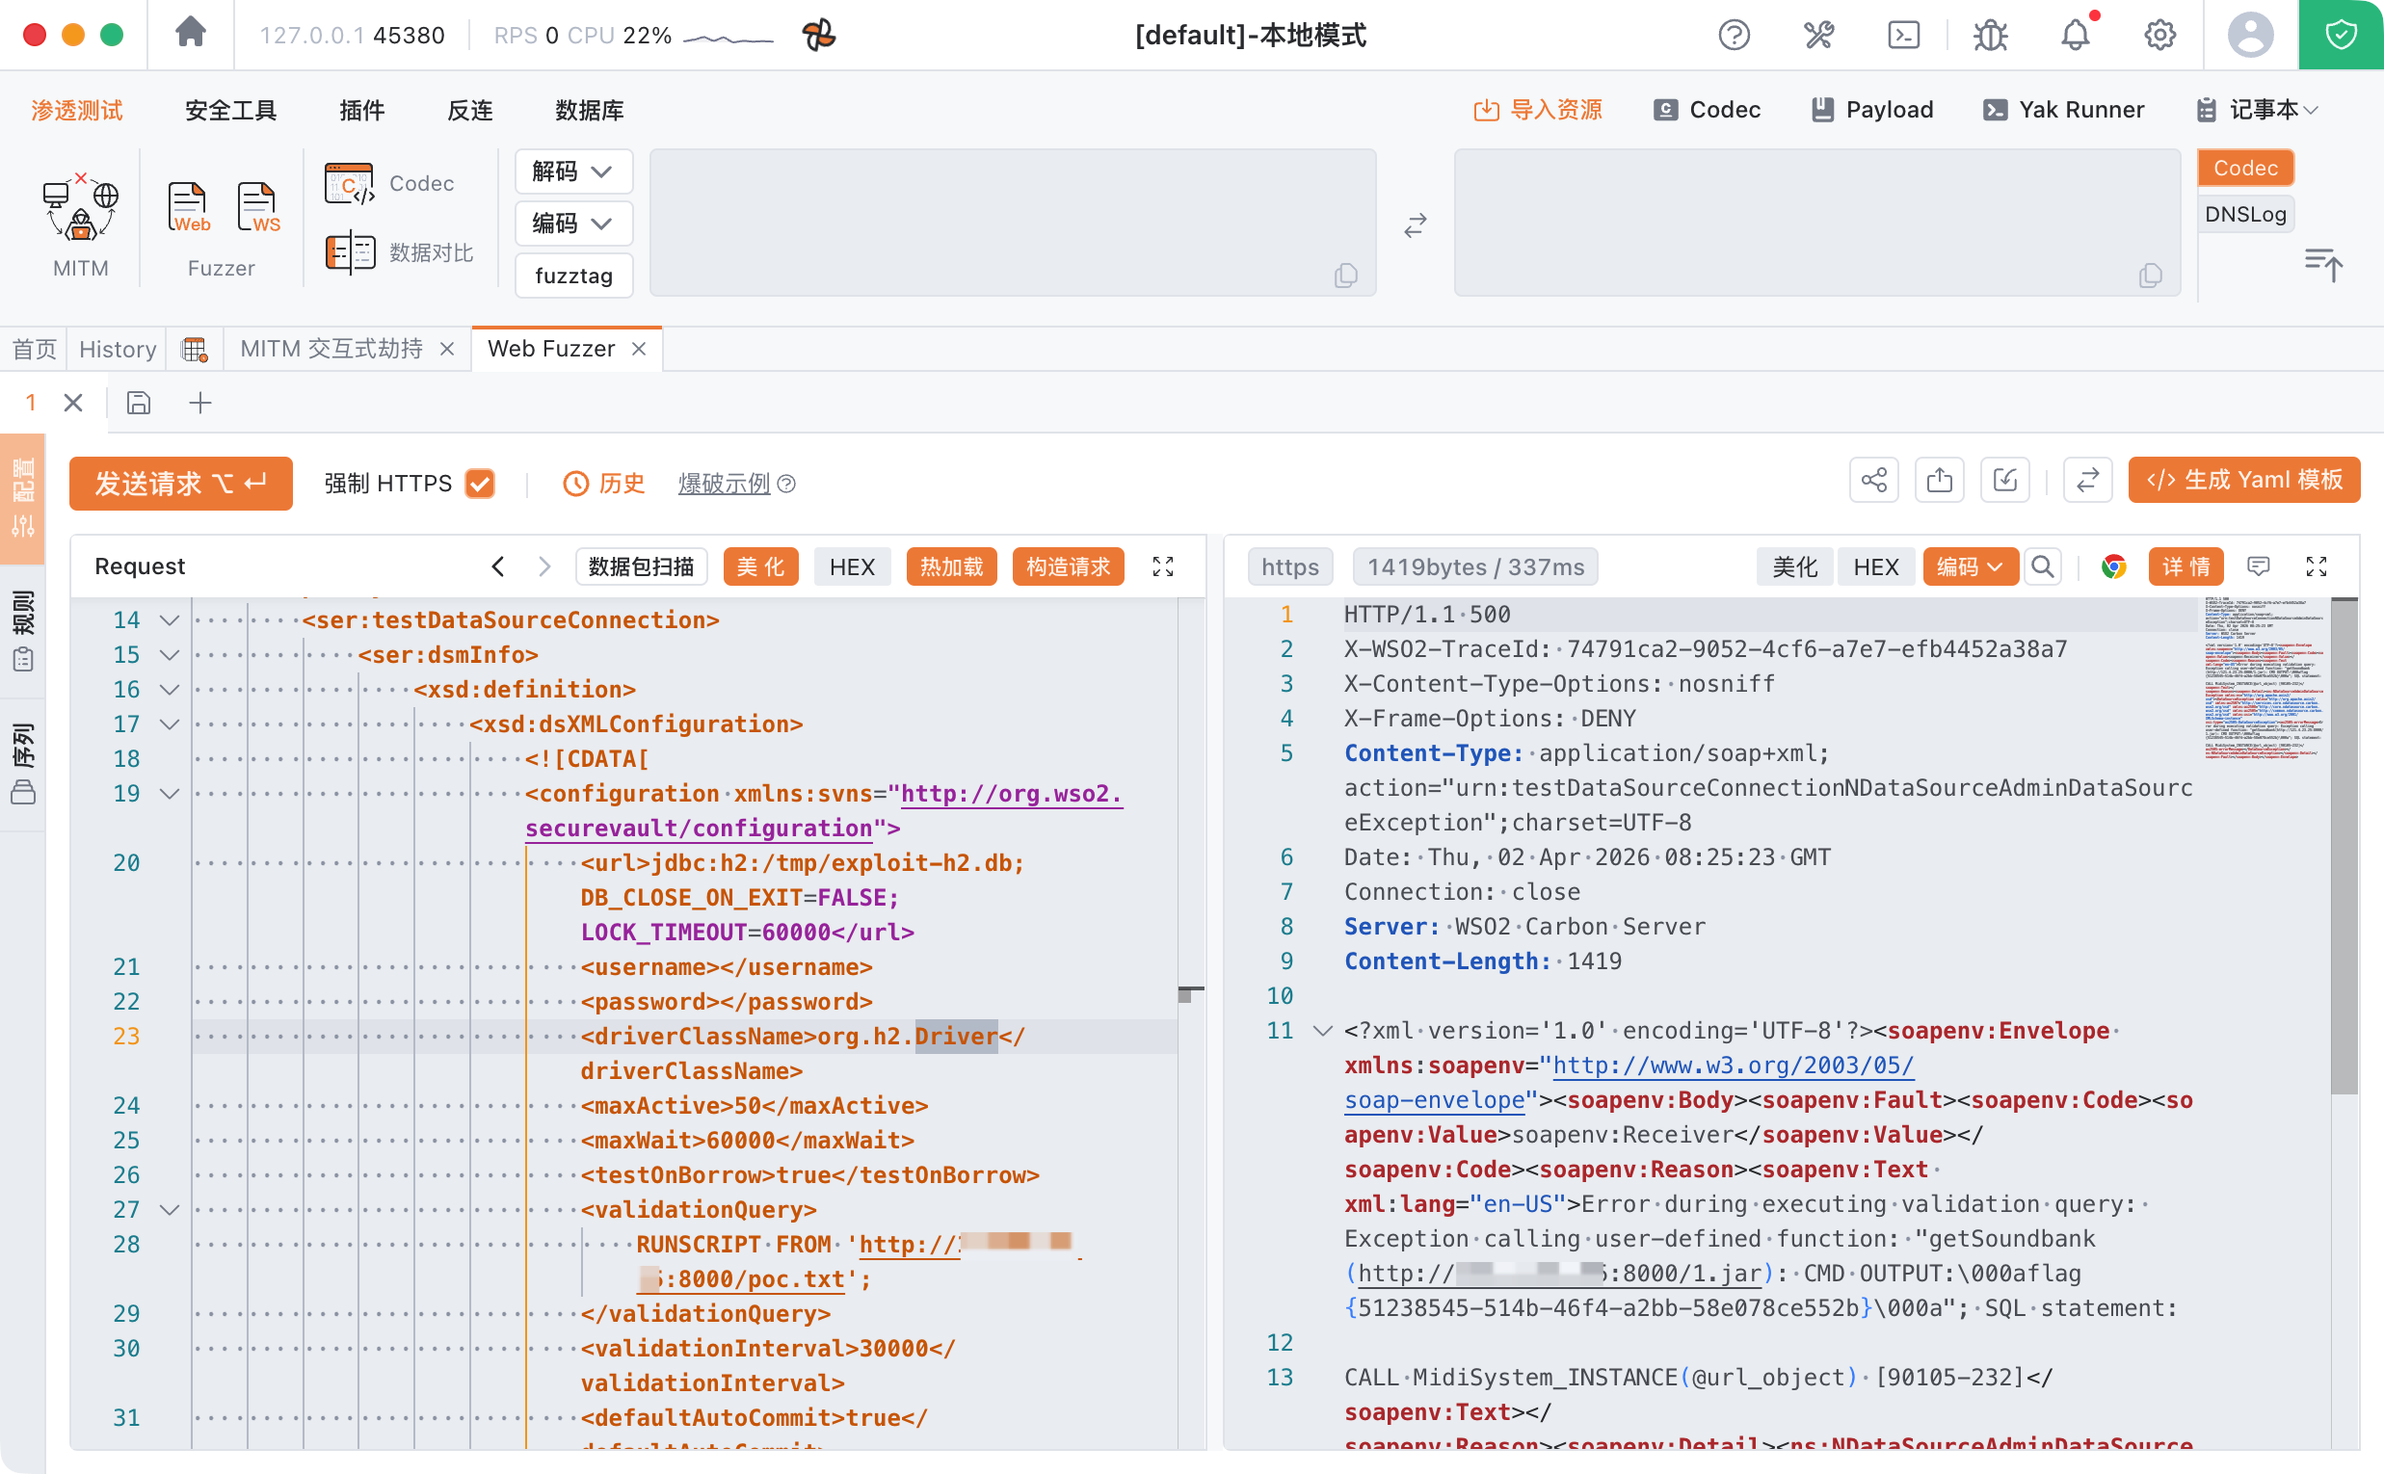Open the notification bell
The image size is (2384, 1474).
[x=2075, y=35]
